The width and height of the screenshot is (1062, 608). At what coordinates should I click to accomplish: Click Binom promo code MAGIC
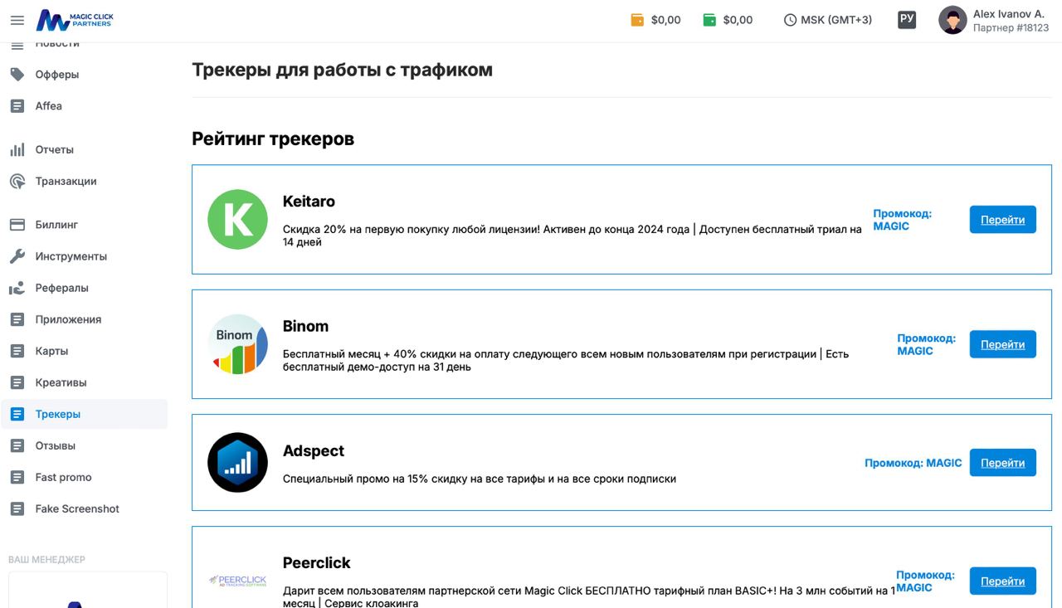coord(926,344)
